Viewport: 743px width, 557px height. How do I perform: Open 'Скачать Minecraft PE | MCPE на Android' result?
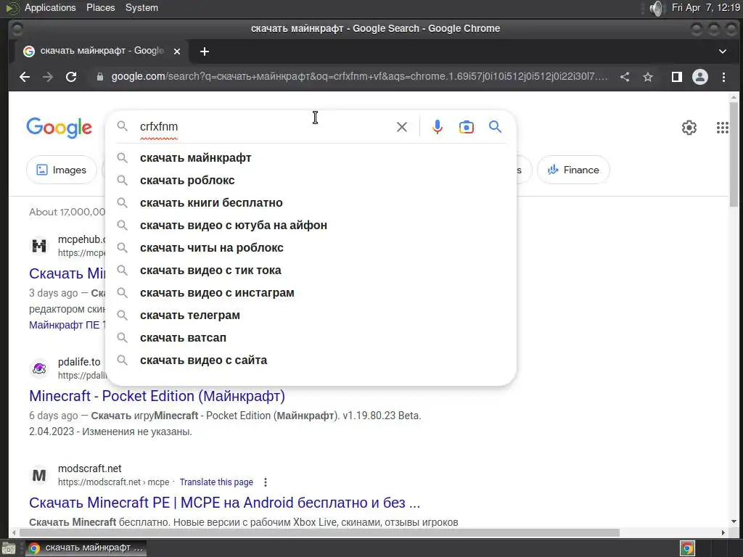coord(225,503)
